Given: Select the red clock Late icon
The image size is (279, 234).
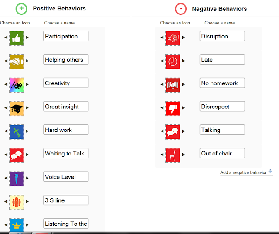Looking at the screenshot, I should point(173,62).
